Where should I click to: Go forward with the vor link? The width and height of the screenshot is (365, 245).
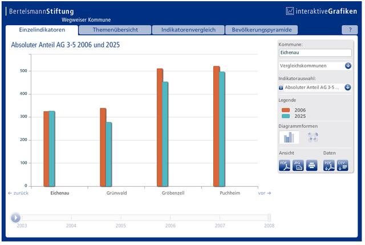(265, 193)
